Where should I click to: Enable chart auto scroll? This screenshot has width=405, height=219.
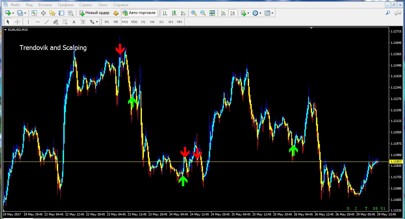point(223,13)
